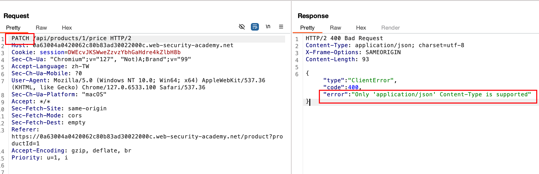Switch to the Request Raw tab
Image resolution: width=539 pixels, height=174 pixels.
coord(41,28)
